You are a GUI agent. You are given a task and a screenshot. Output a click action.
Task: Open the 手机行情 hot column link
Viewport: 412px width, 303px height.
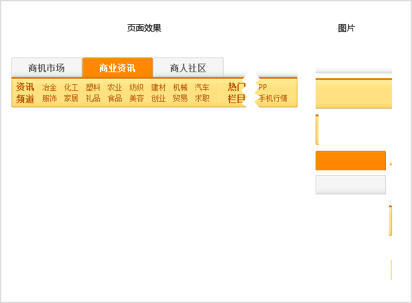tap(273, 98)
